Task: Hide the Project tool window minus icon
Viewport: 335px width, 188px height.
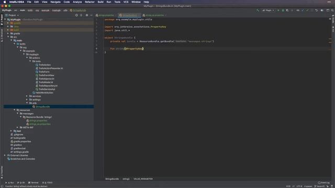Action: coord(92,15)
